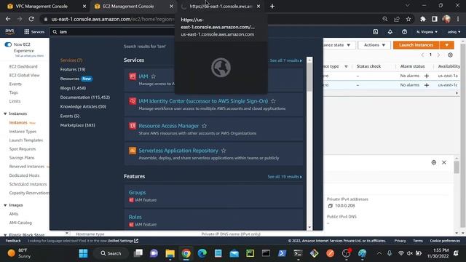Open IAM Identity Center service link

tap(203, 101)
